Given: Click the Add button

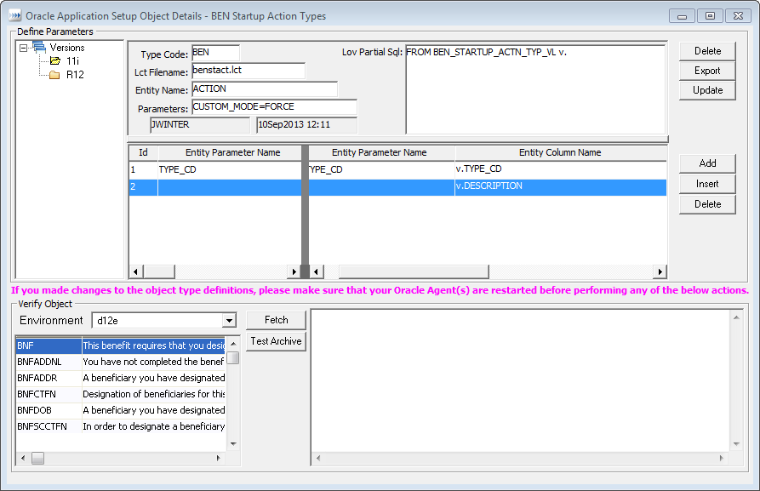Looking at the screenshot, I should (x=707, y=163).
